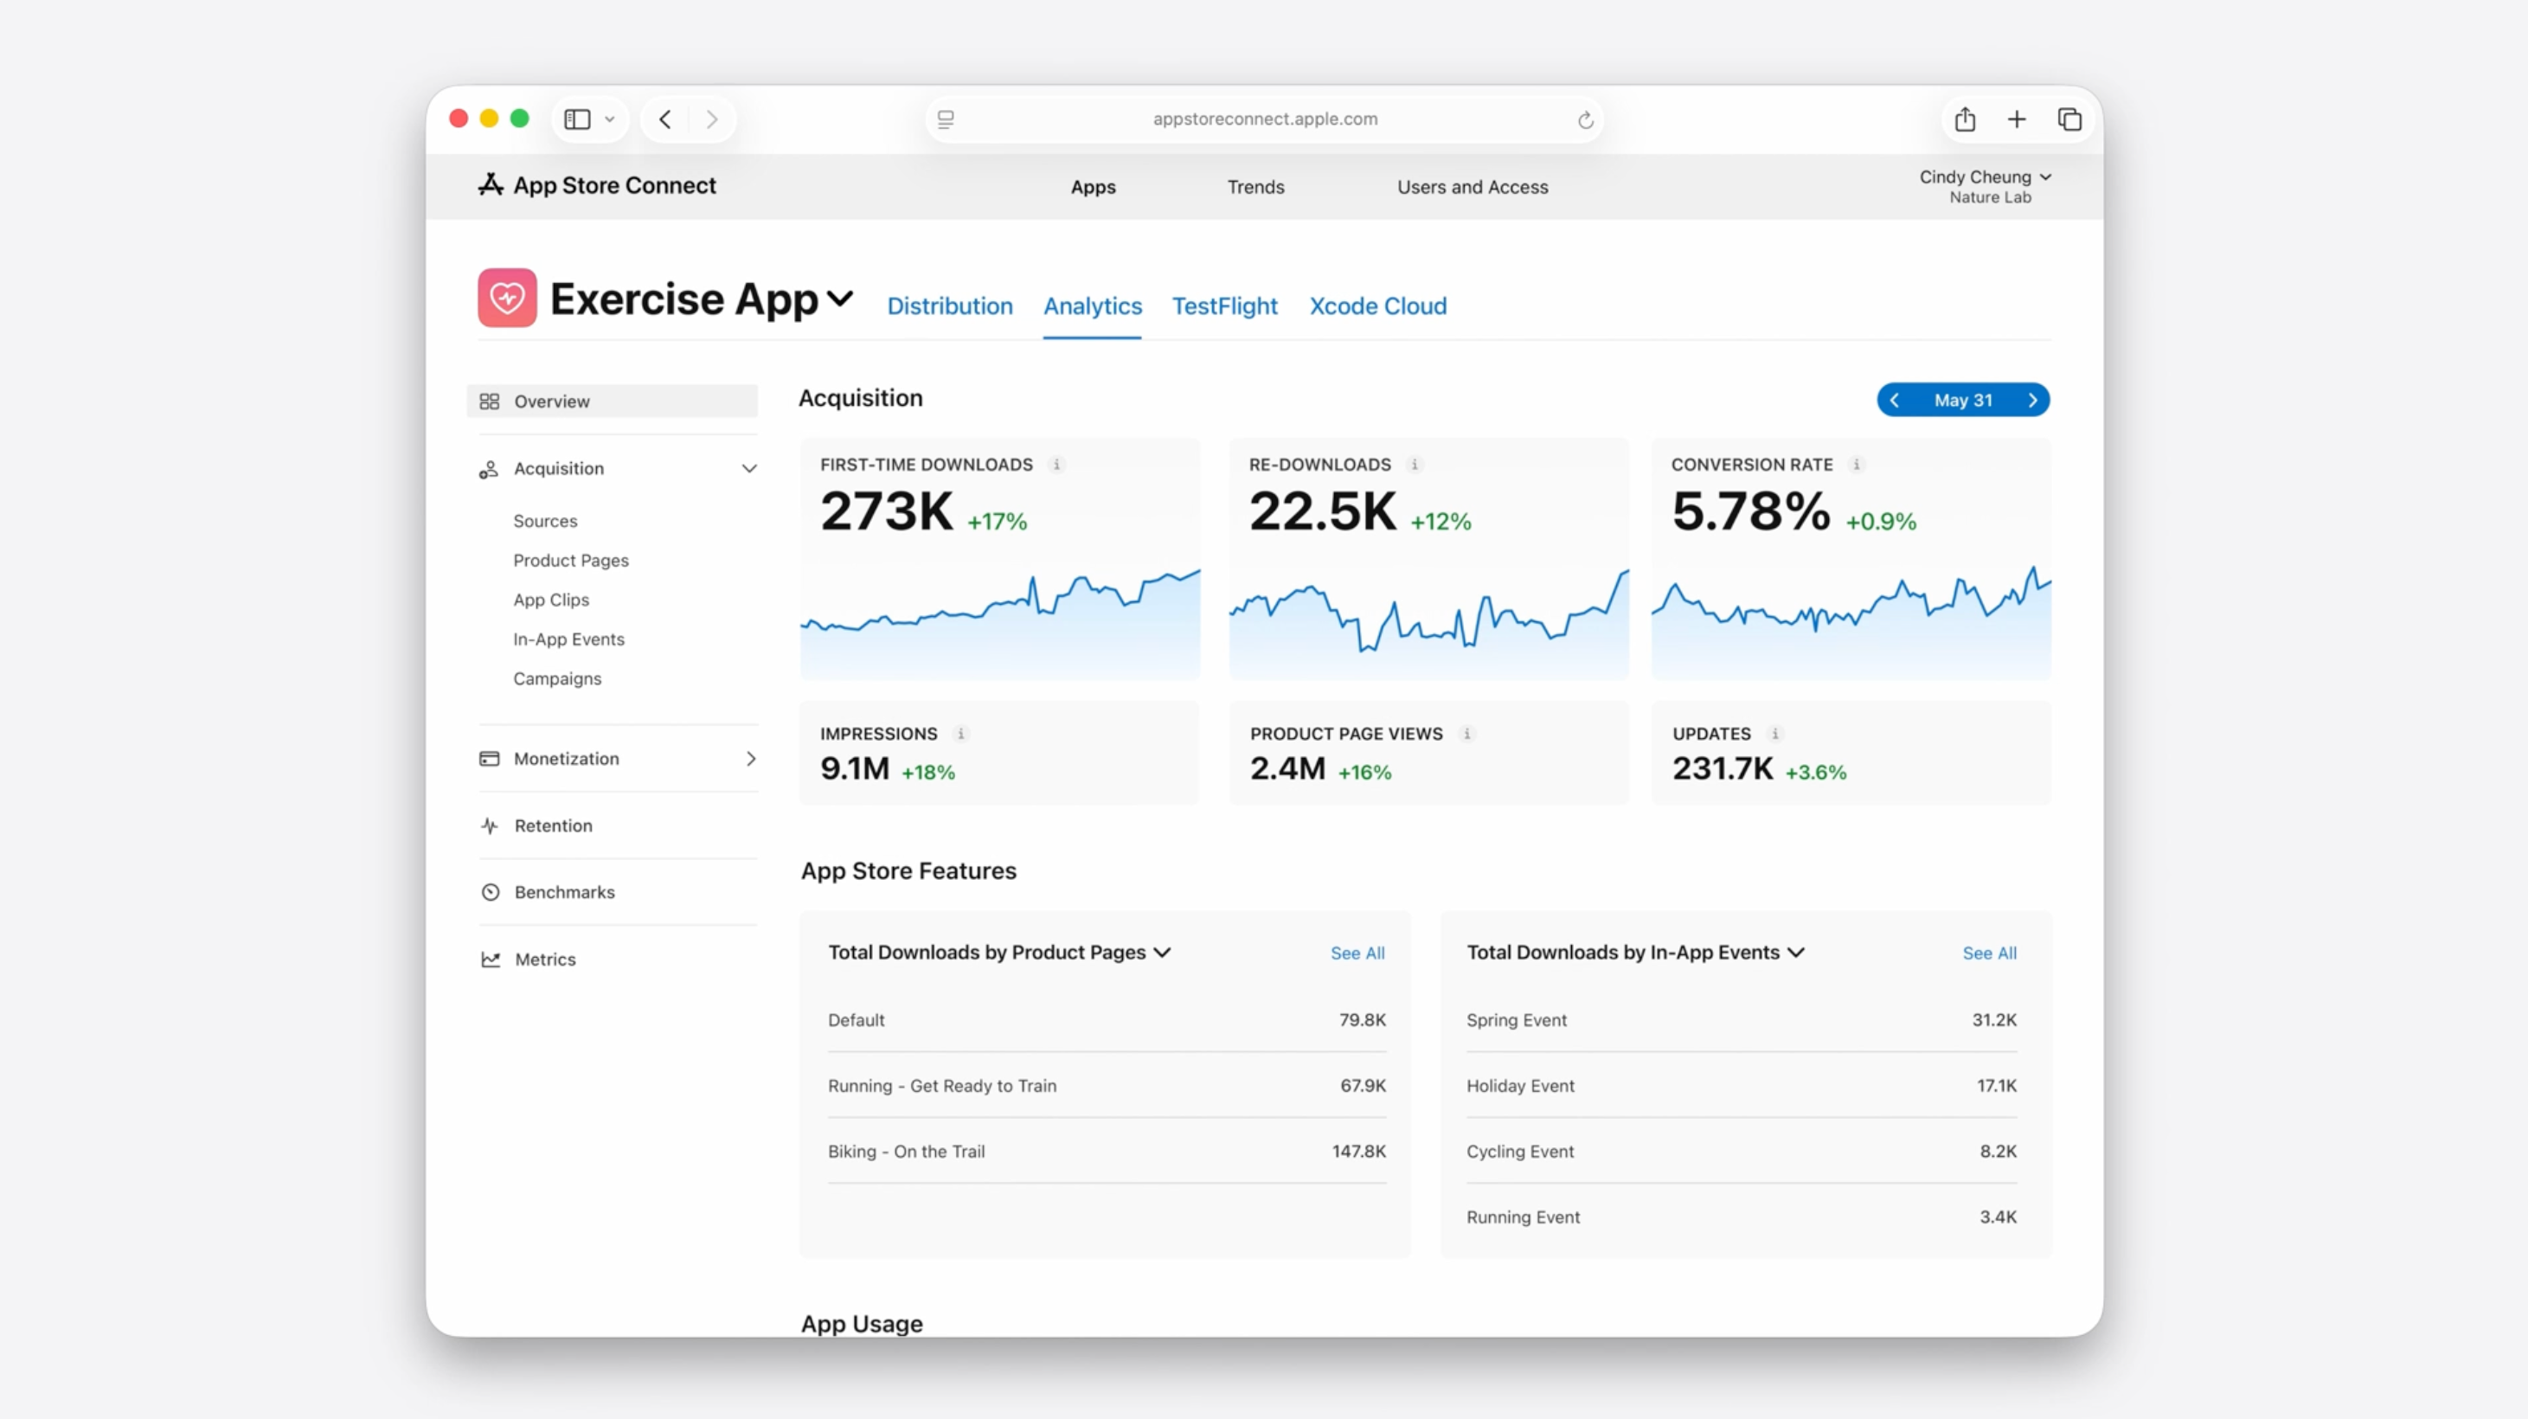Click info icon beside Conversion Rate
This screenshot has height=1419, width=2528.
point(1857,464)
